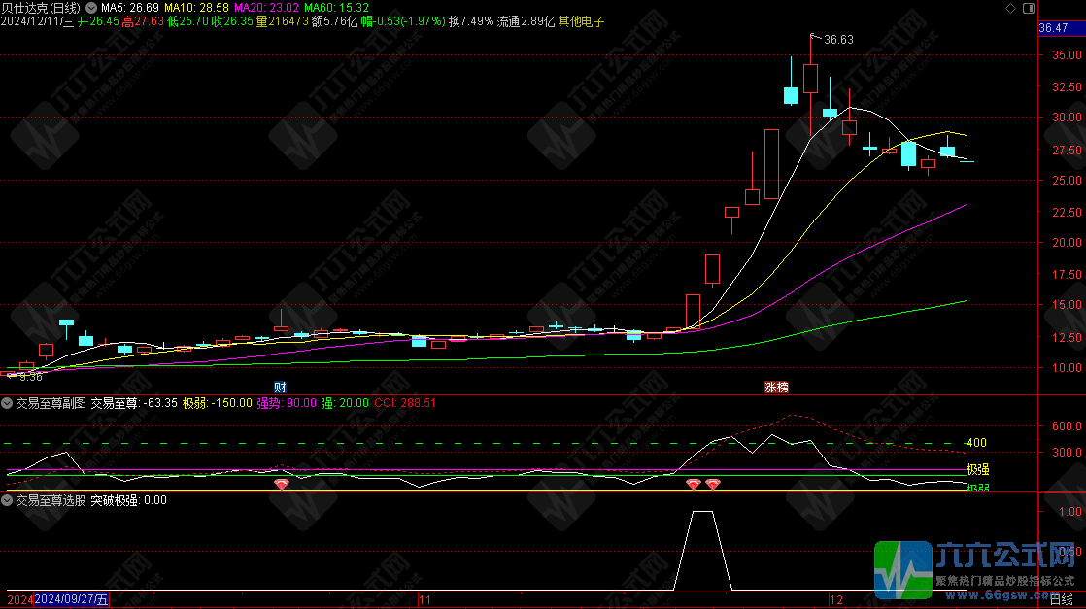Click the 36.63 high price annotation
Viewport: 1086px width, 609px height.
coord(838,40)
